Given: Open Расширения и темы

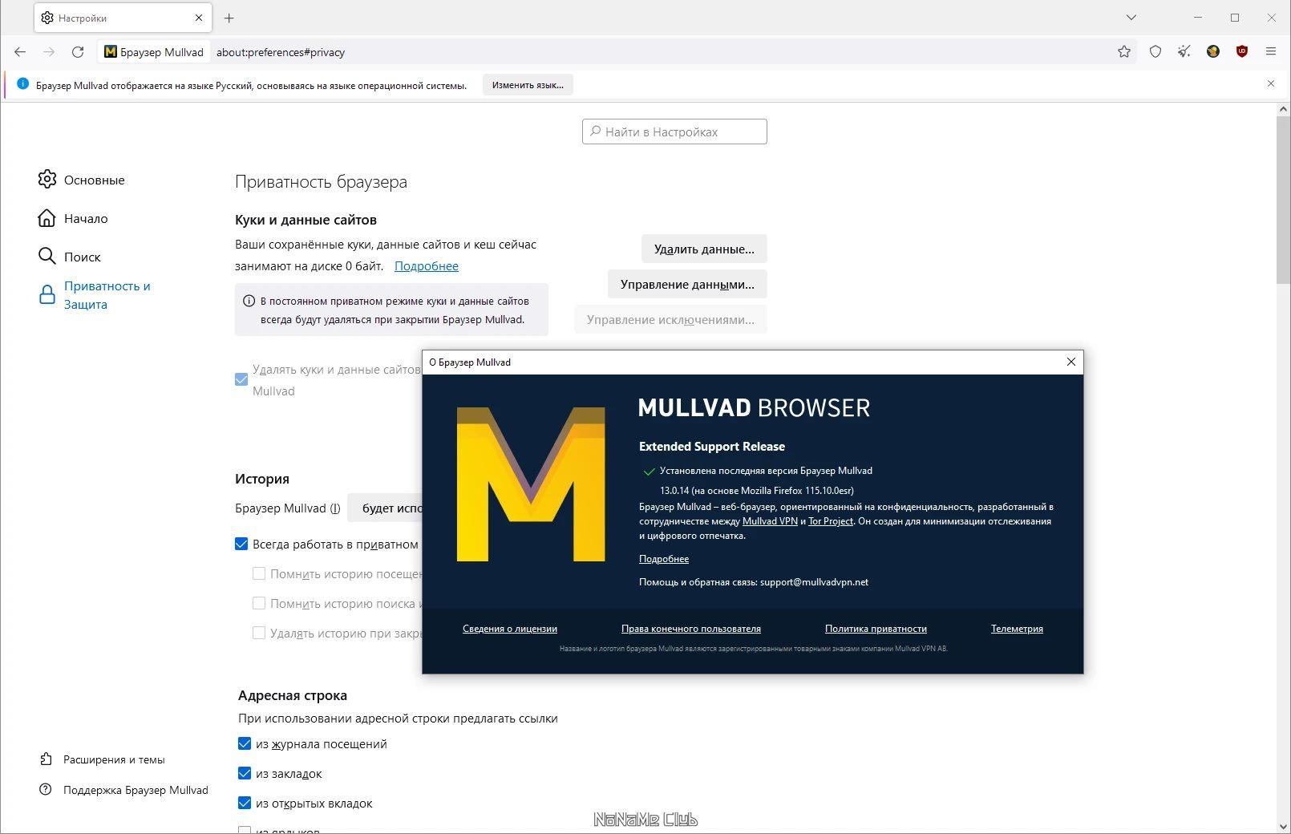Looking at the screenshot, I should 103,759.
